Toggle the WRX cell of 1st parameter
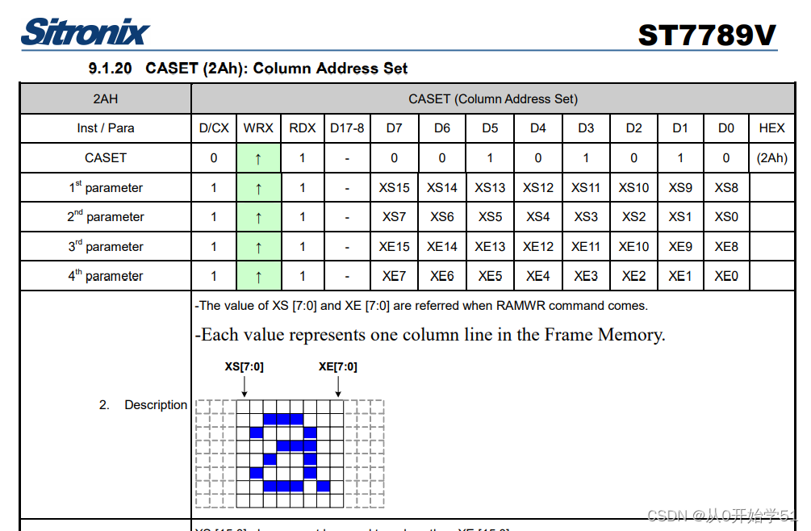 point(258,187)
